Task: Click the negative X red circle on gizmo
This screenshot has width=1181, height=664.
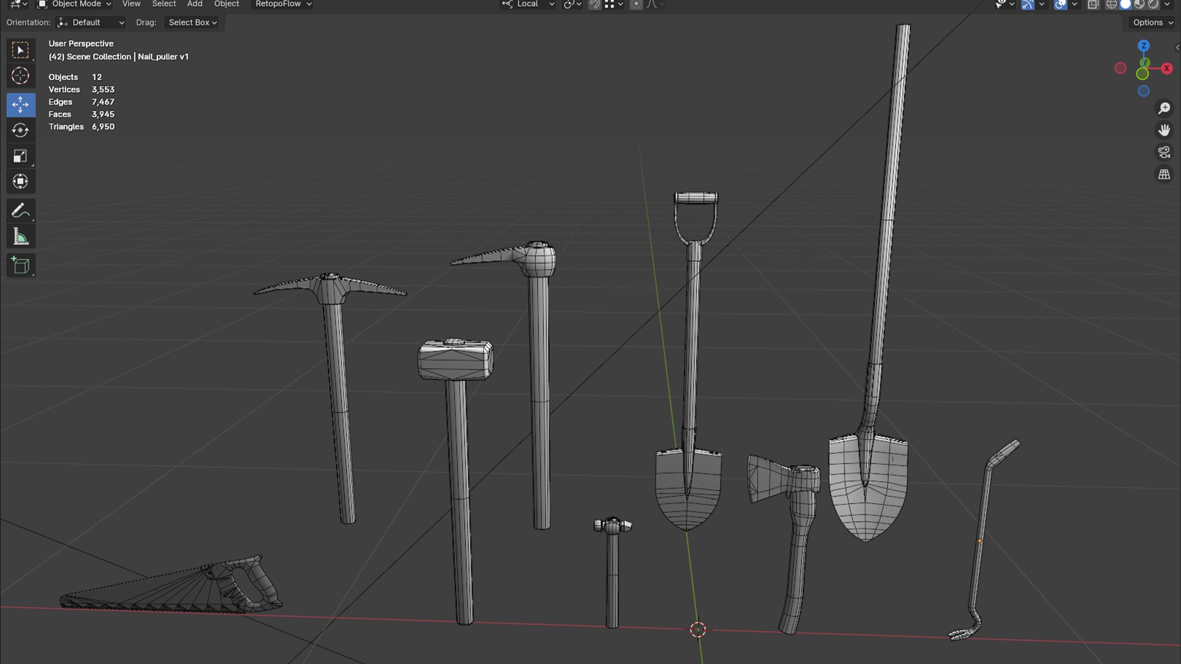Action: coord(1120,68)
